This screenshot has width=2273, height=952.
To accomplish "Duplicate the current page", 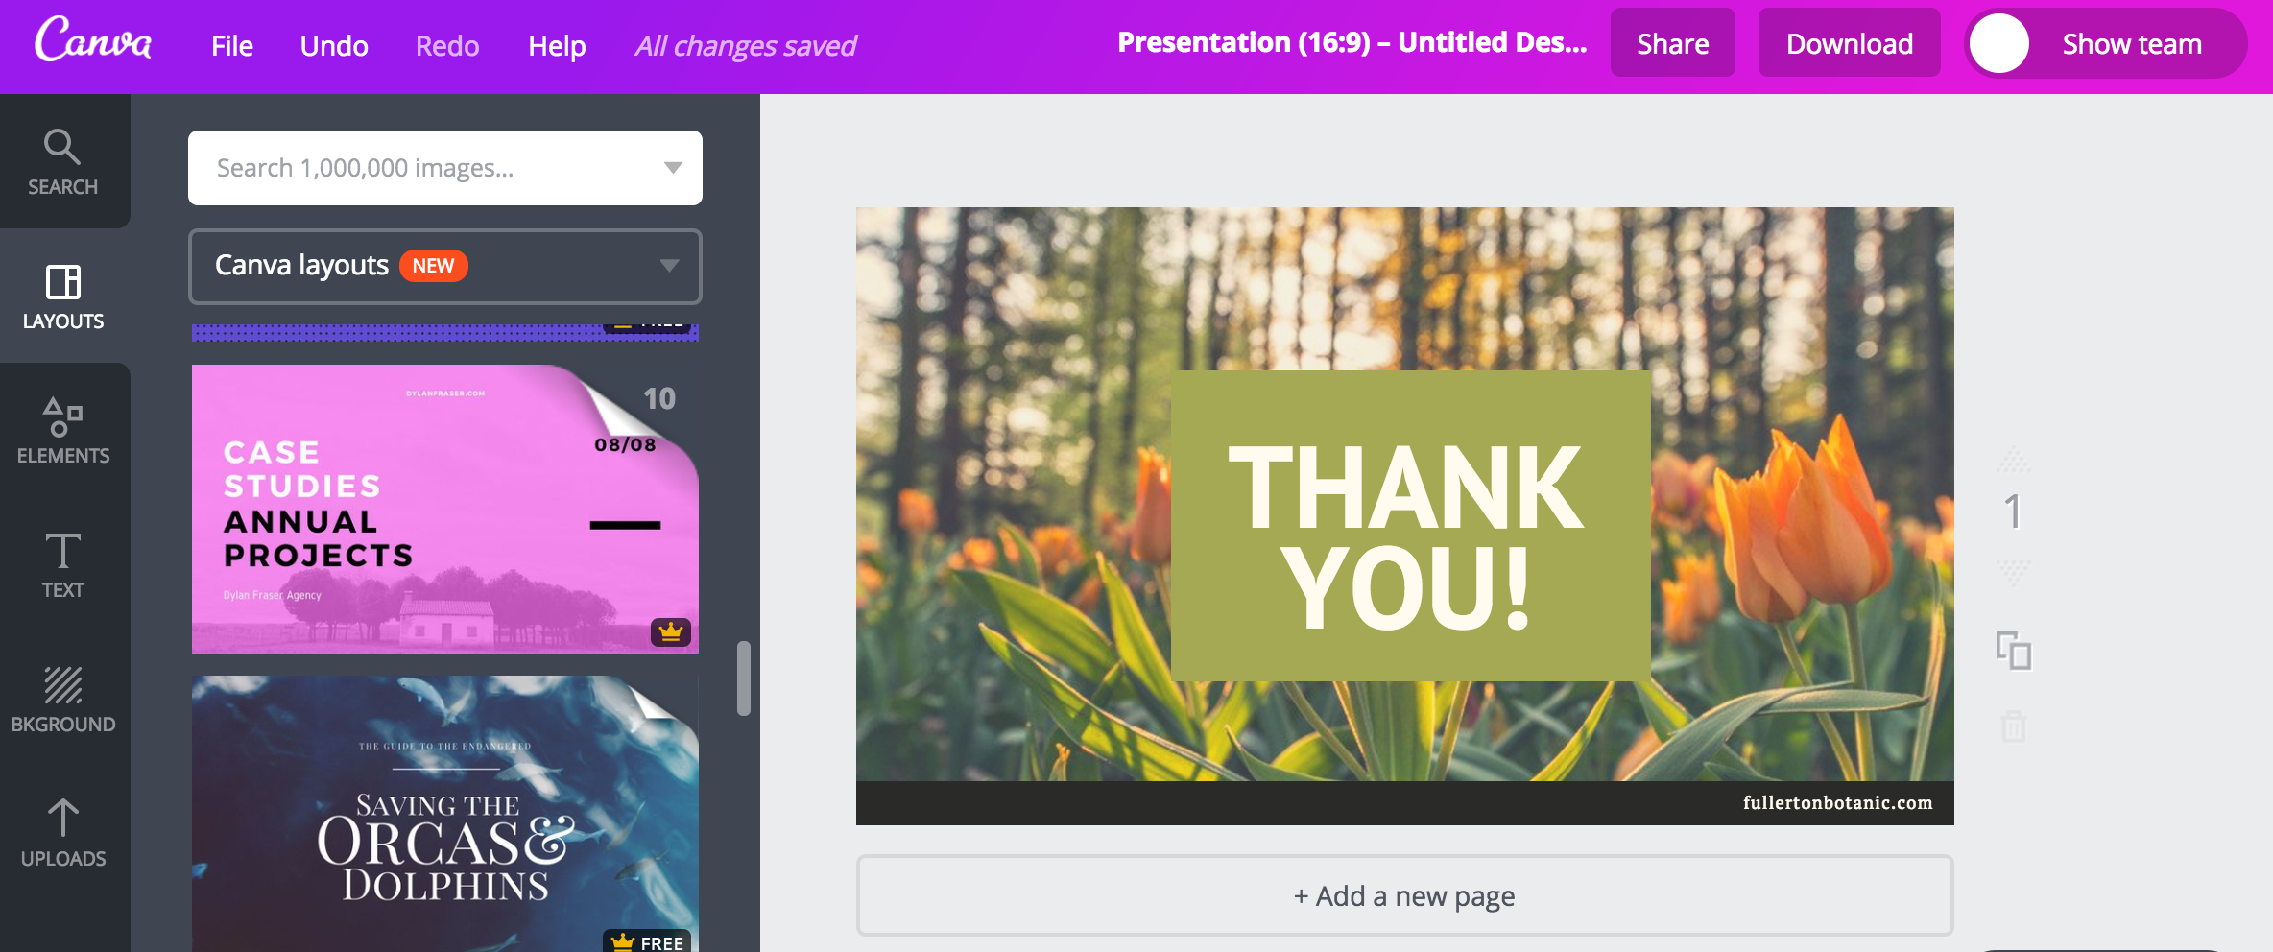I will pyautogui.click(x=2016, y=653).
